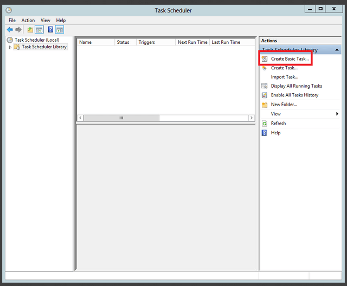Image resolution: width=347 pixels, height=286 pixels.
Task: Open the Help menu in menu bar
Action: point(61,21)
